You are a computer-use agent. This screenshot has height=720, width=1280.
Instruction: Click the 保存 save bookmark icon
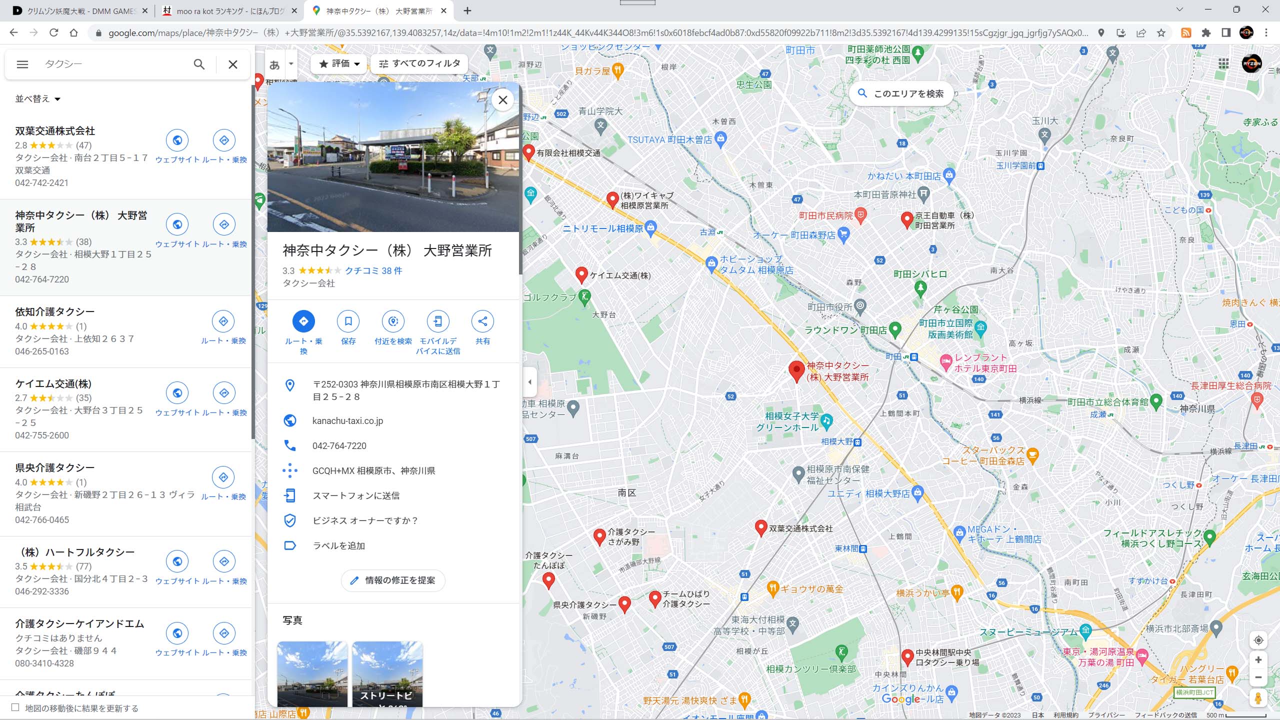click(348, 321)
